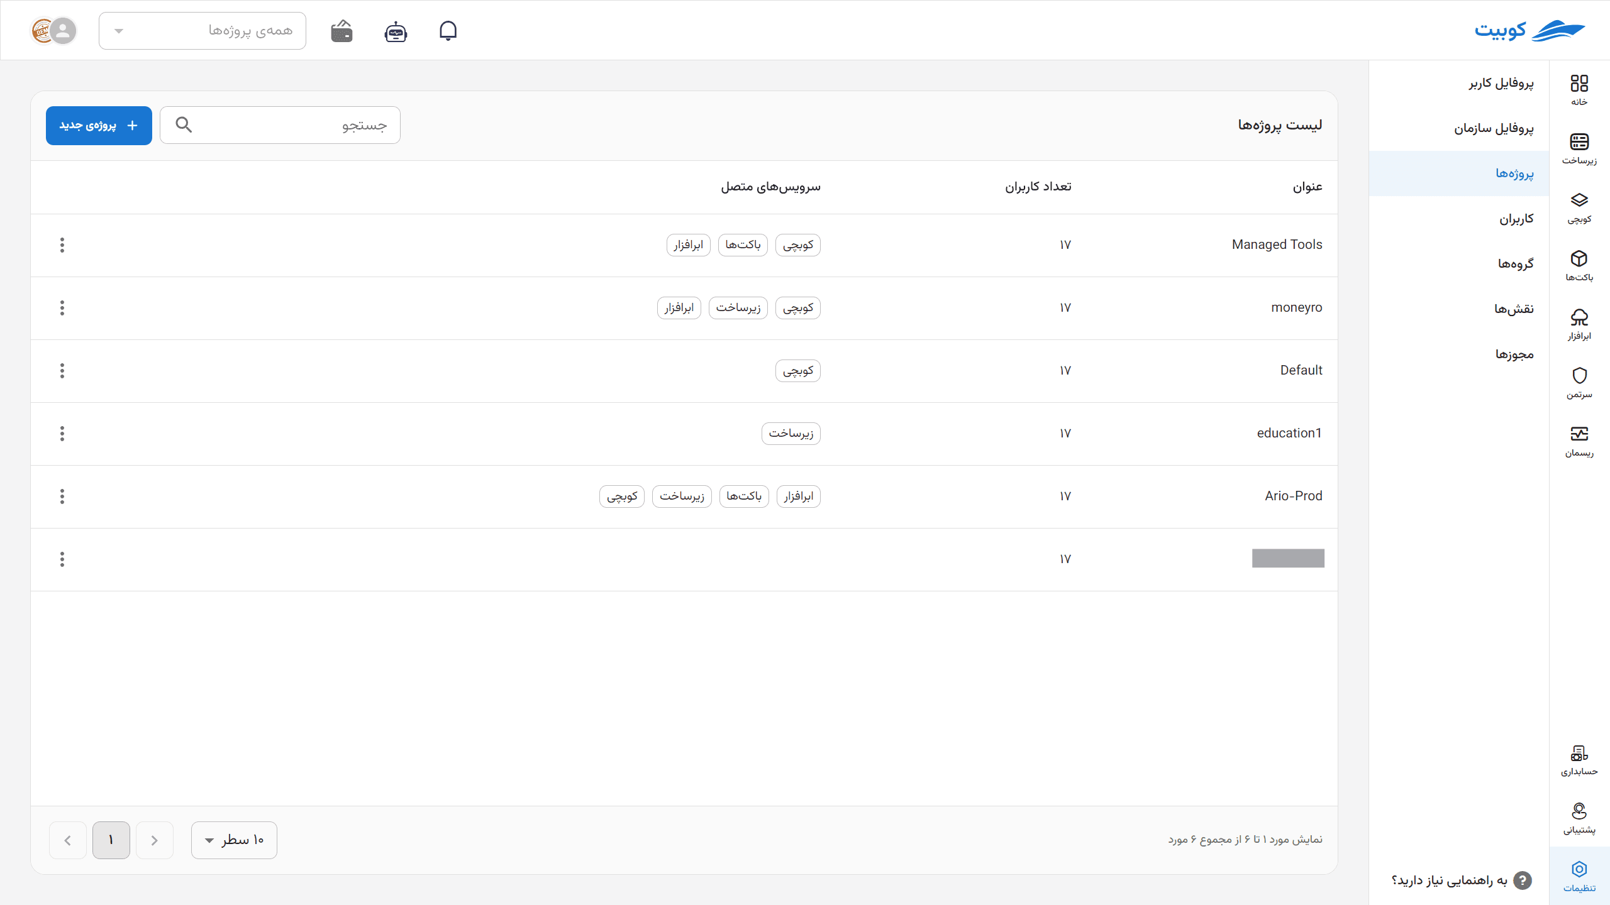Screen dimensions: 1610x905
Task: Open the سرتمن shield sidebar icon
Action: tap(1579, 383)
